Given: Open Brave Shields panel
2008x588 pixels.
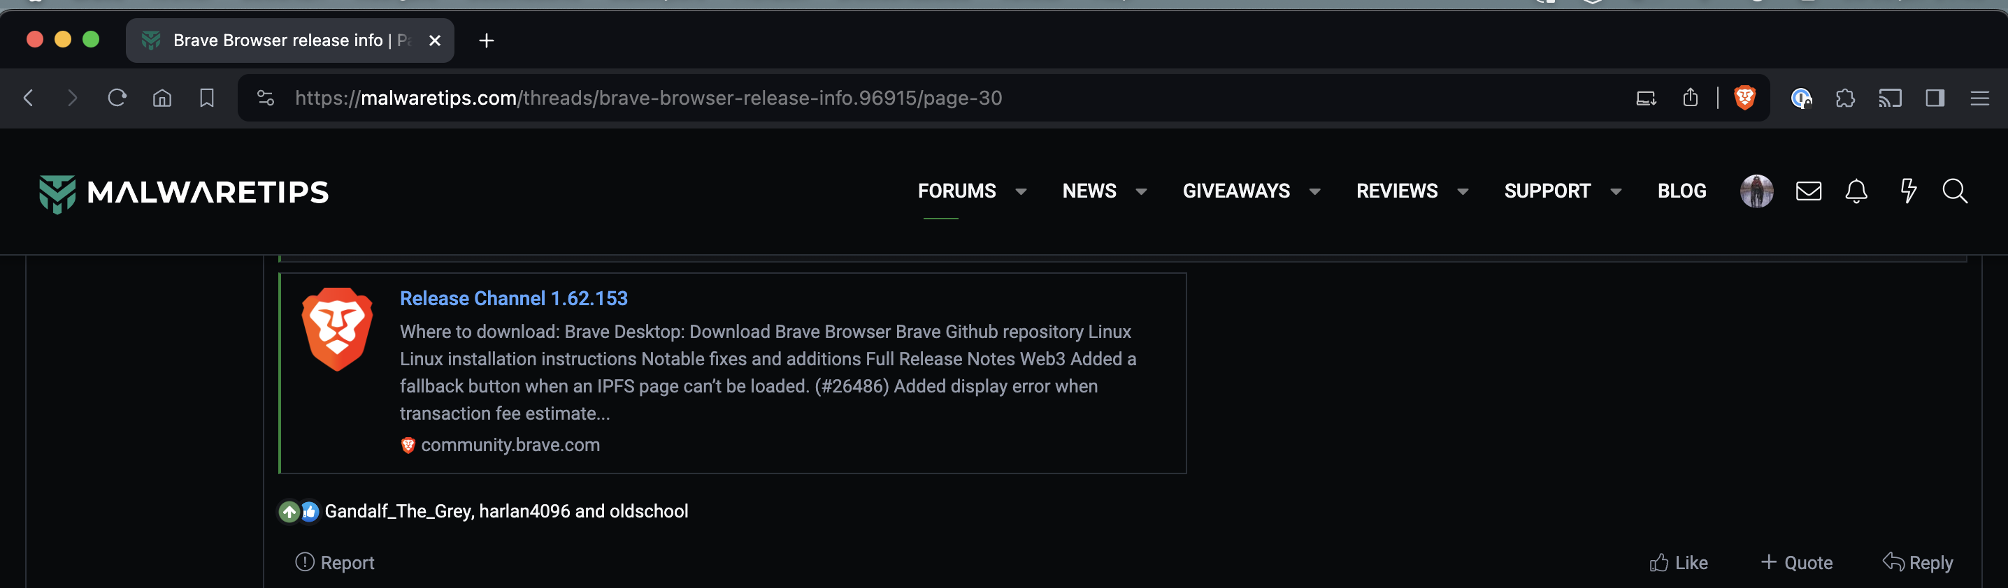Looking at the screenshot, I should point(1744,98).
